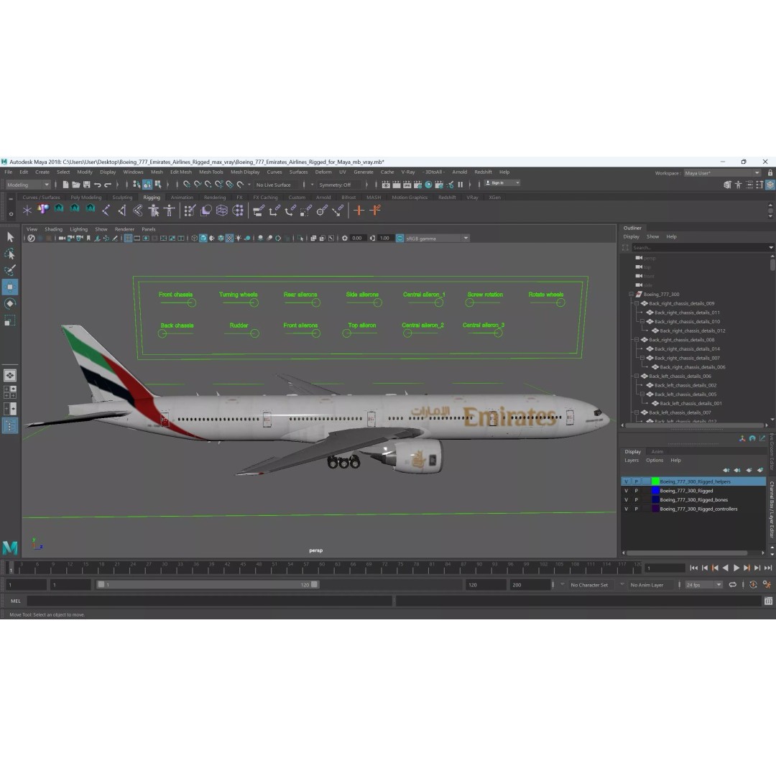Image resolution: width=776 pixels, height=776 pixels.
Task: Click the Point Constraint shelf icon
Action: (x=274, y=211)
